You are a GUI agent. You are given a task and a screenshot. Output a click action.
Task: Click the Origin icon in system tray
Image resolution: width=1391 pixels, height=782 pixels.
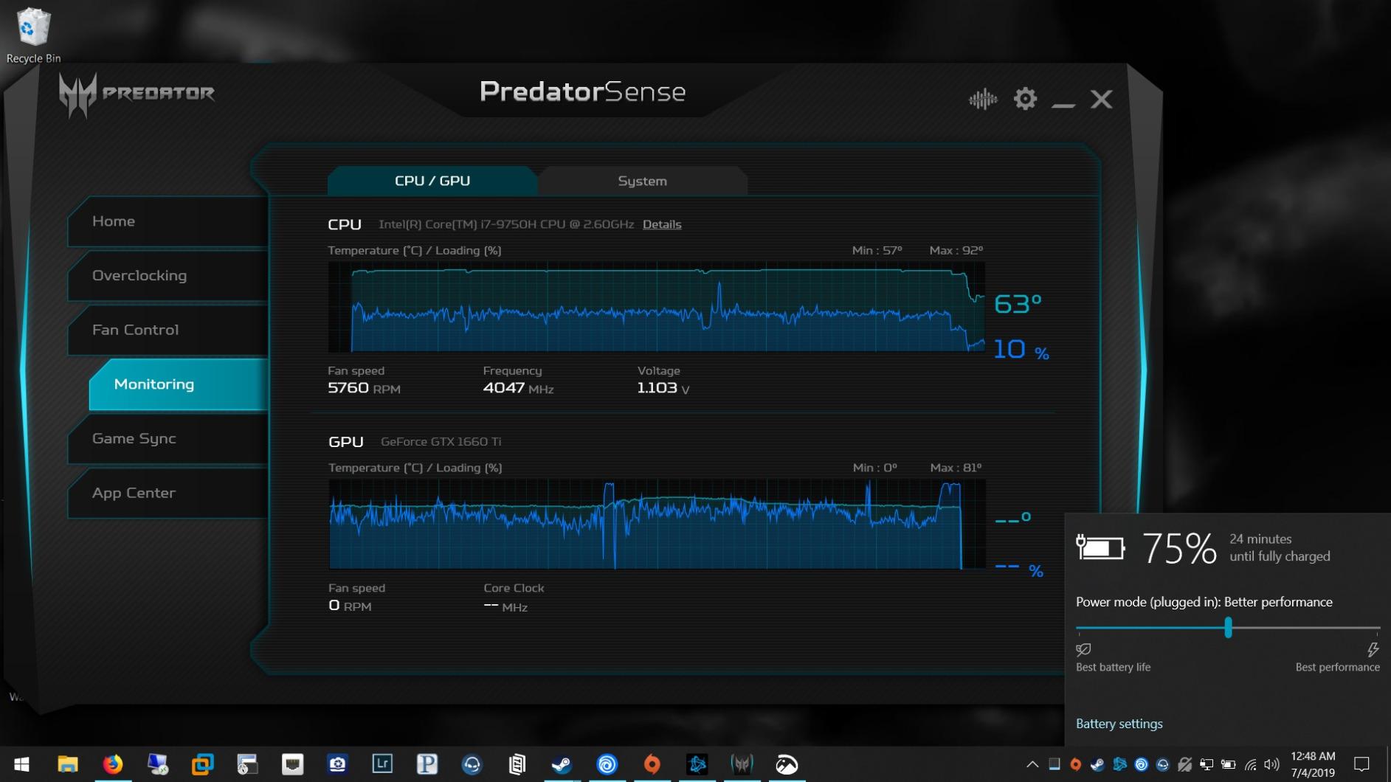point(1076,764)
